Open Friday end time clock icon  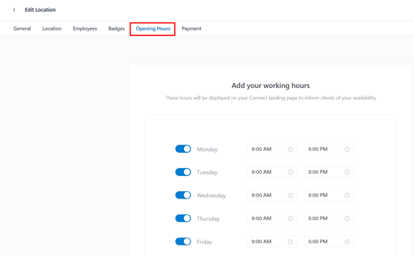tap(347, 242)
